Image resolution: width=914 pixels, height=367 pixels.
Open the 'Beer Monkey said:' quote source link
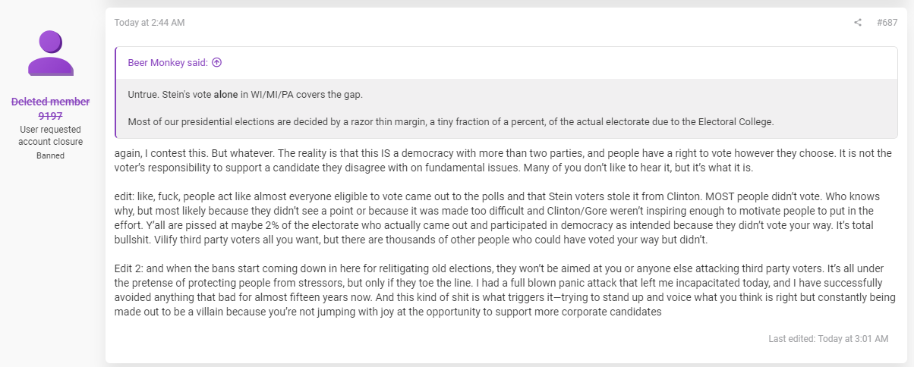168,63
